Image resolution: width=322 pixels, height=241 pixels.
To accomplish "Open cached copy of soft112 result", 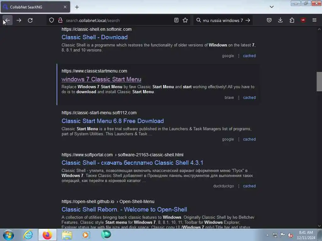I will [249, 139].
